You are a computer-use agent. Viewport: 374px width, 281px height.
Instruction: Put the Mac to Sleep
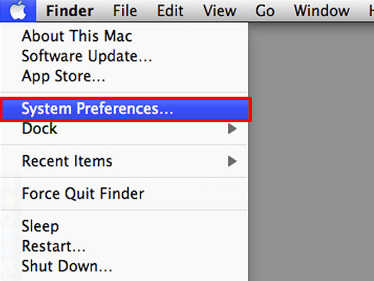(40, 226)
